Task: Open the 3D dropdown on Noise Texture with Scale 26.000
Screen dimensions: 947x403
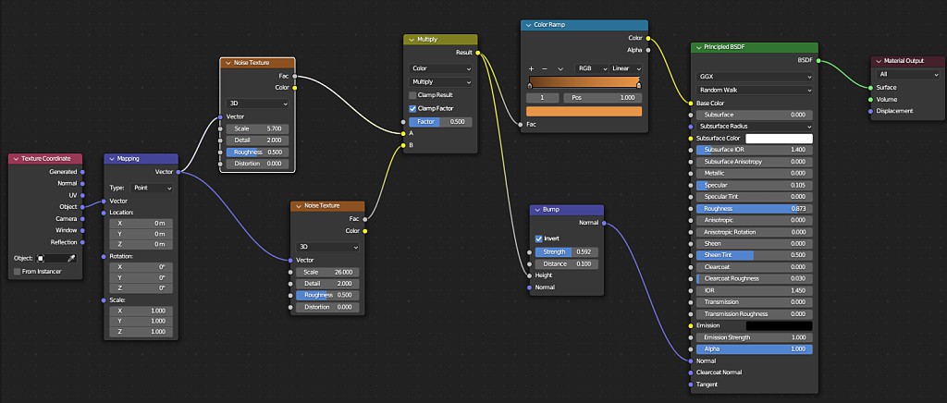Action: [328, 247]
